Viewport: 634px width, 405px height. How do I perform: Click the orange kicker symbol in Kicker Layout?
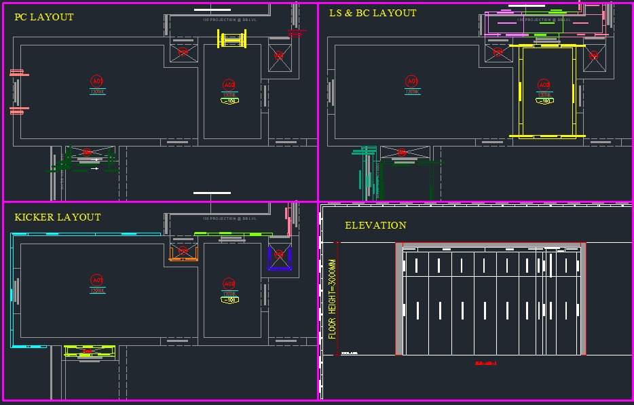(183, 254)
